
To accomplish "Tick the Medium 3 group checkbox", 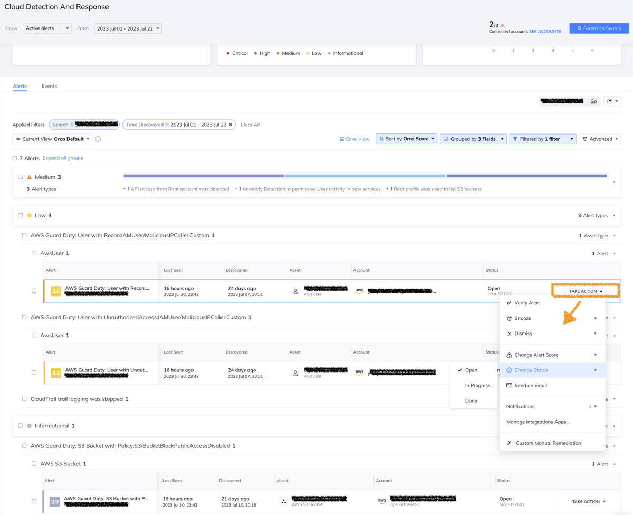I will [x=21, y=177].
